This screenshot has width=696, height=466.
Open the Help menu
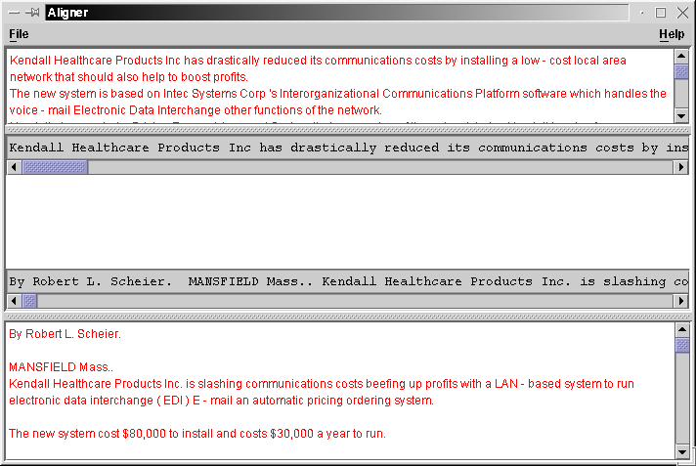[672, 34]
